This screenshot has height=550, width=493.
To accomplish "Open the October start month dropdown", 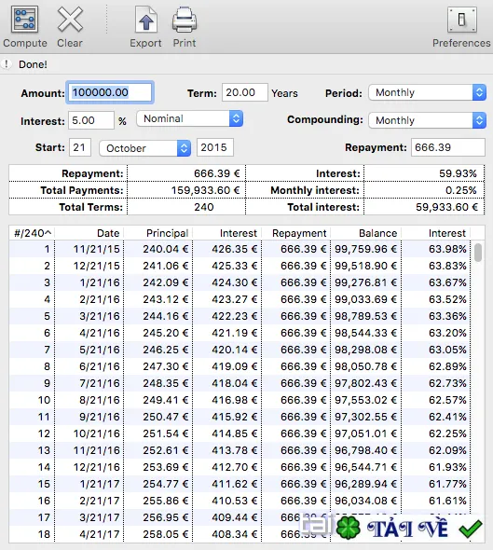I will point(145,148).
